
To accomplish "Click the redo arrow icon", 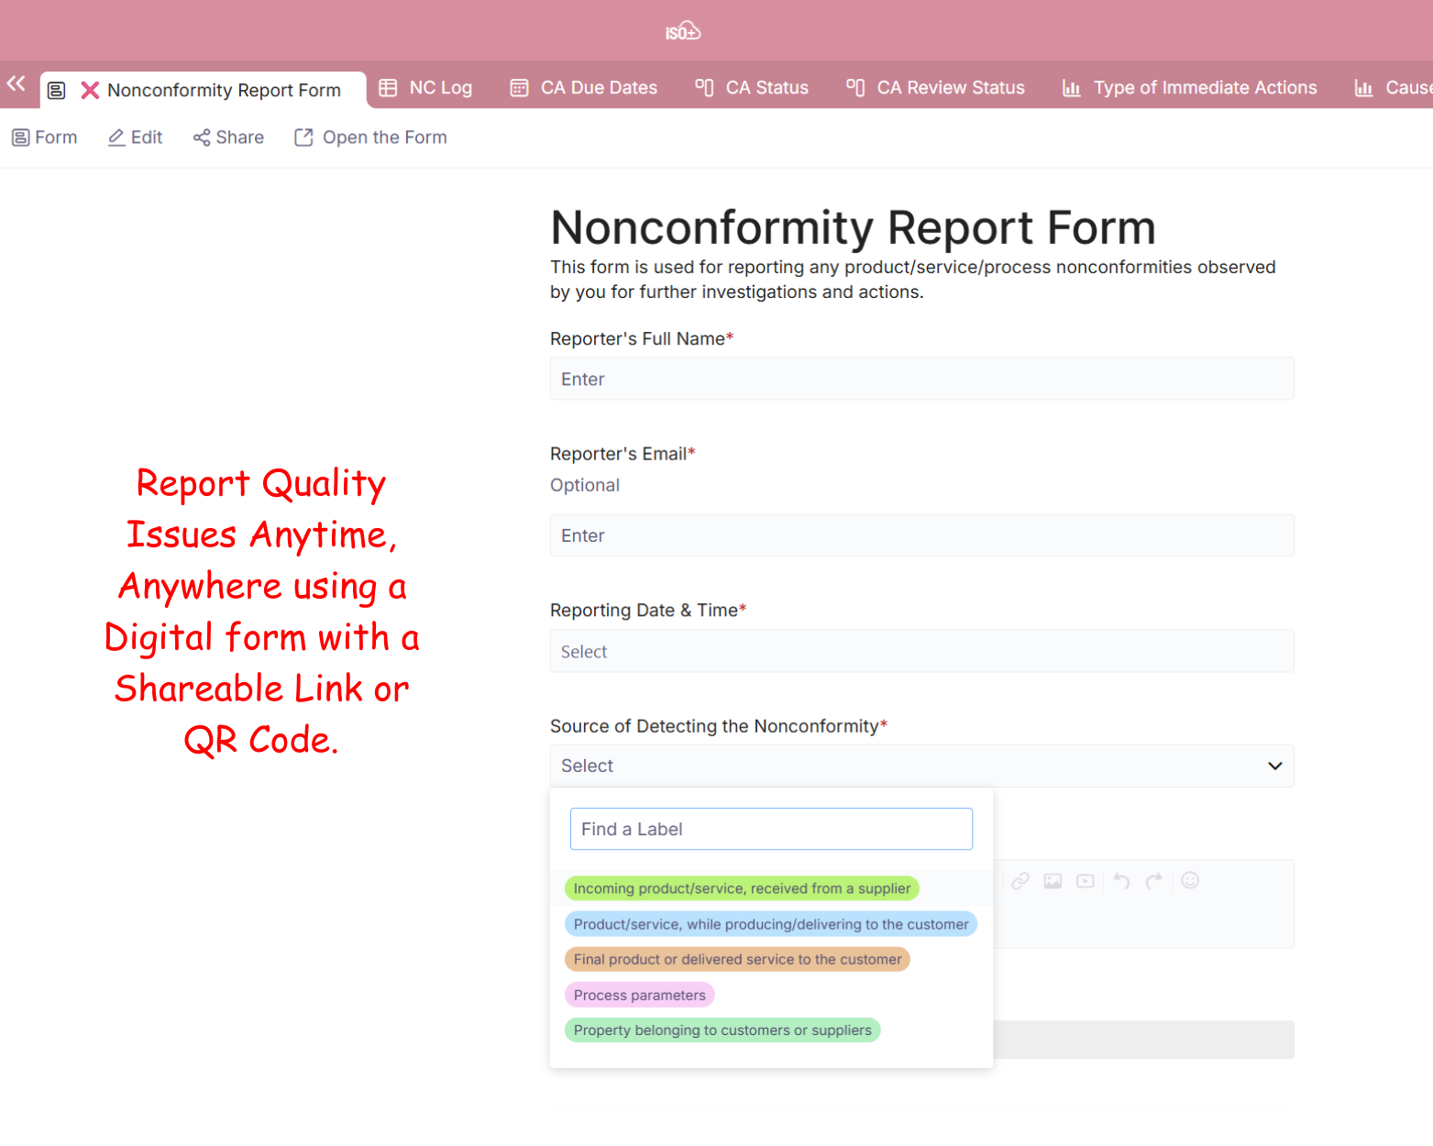I will [x=1154, y=881].
